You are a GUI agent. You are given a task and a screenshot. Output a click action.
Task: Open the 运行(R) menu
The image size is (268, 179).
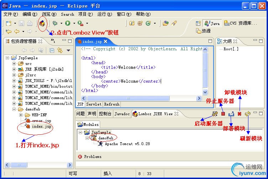point(105,14)
